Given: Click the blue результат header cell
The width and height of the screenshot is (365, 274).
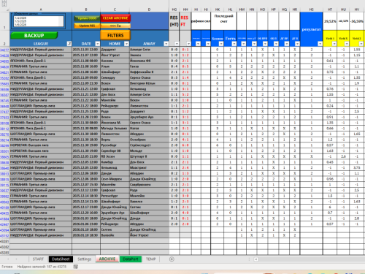Looking at the screenshot, I should 312,29.
